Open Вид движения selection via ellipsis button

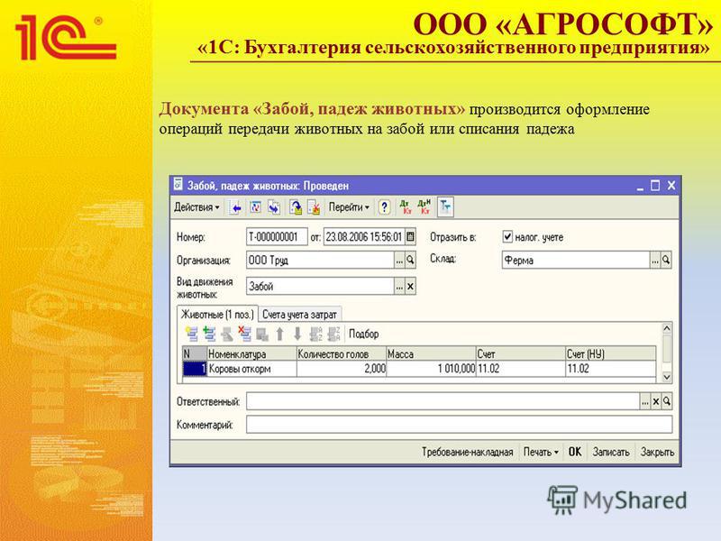[399, 286]
